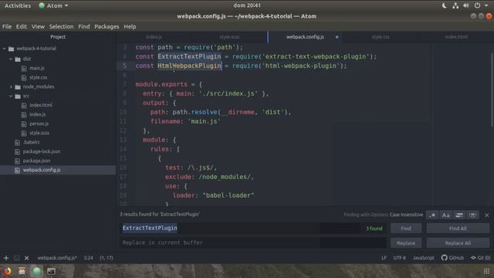The width and height of the screenshot is (494, 278).
Task: Click the src folder icon
Action: pyautogui.click(x=18, y=96)
